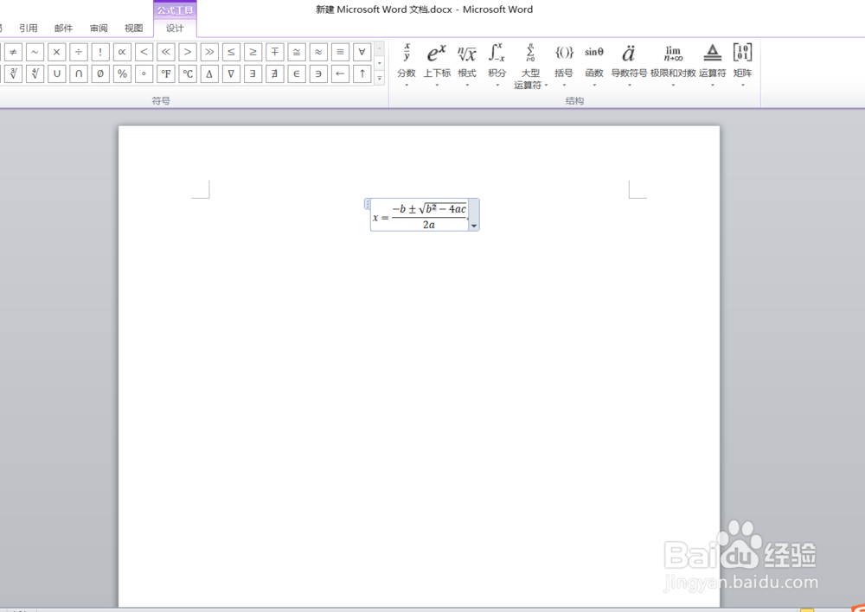Click the 2a denominator in the equation

click(429, 225)
